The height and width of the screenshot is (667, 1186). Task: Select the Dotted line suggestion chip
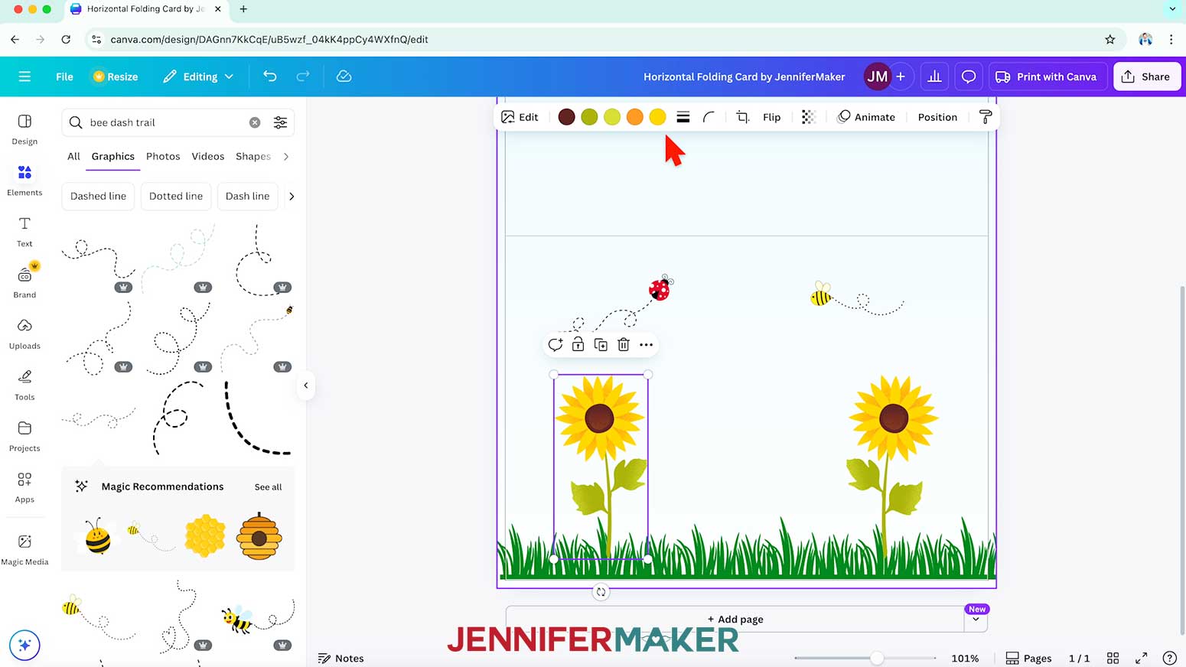176,197
